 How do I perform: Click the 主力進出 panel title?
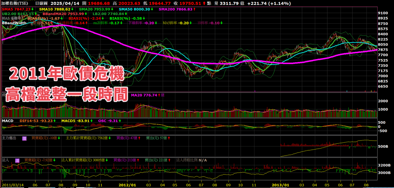9,139
